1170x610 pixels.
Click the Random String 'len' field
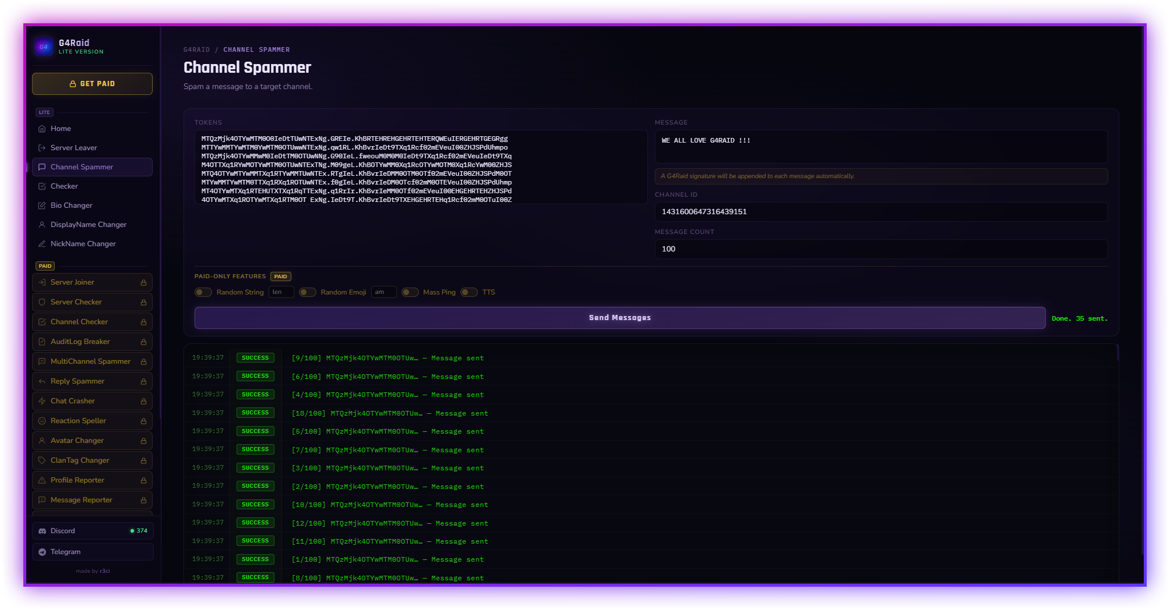pos(281,292)
